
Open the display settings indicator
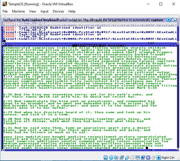click(137, 158)
